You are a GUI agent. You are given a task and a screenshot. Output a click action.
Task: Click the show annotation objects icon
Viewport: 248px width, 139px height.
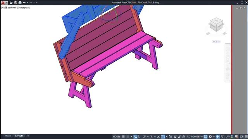(x=170, y=137)
